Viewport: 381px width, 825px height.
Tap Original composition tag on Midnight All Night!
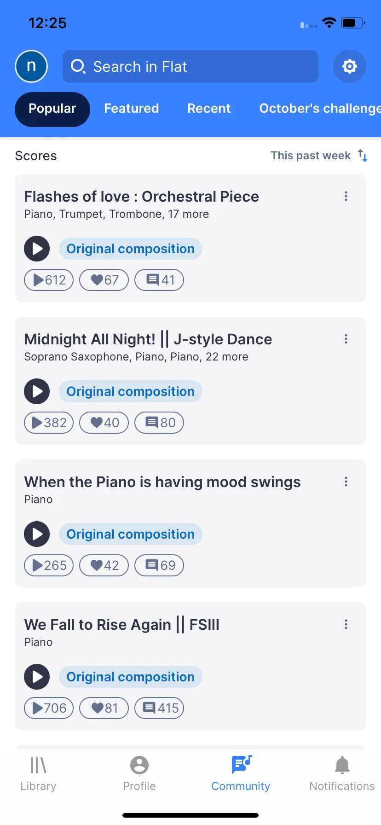[x=131, y=391]
